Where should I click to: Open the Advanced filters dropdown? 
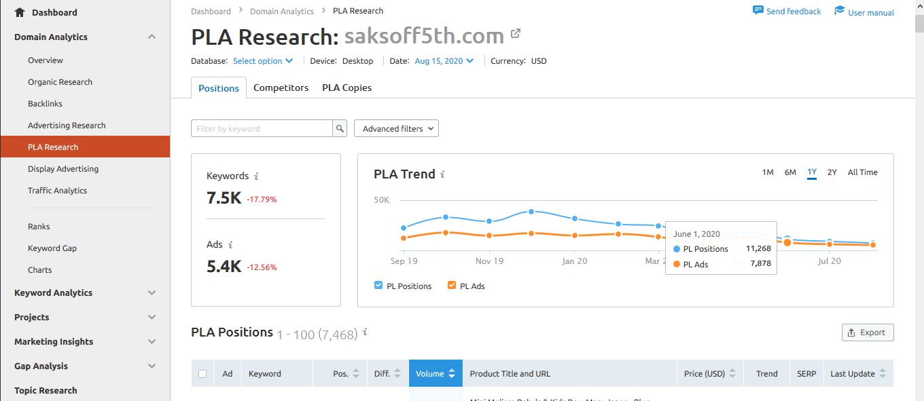click(396, 128)
